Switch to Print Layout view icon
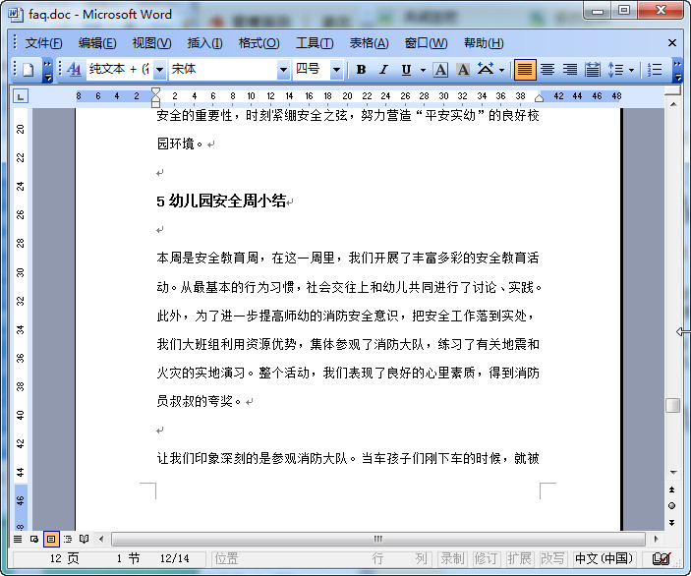This screenshot has height=576, width=691. pos(51,539)
